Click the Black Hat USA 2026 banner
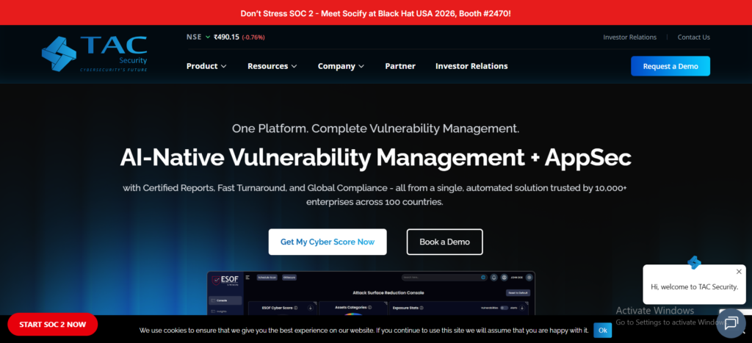 (375, 13)
